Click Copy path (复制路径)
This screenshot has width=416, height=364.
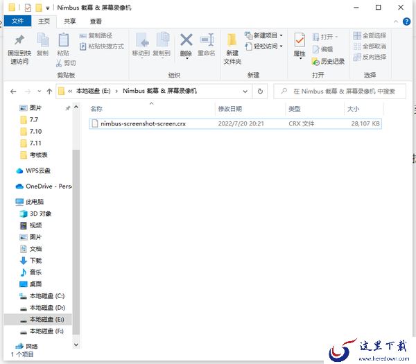tap(96, 35)
